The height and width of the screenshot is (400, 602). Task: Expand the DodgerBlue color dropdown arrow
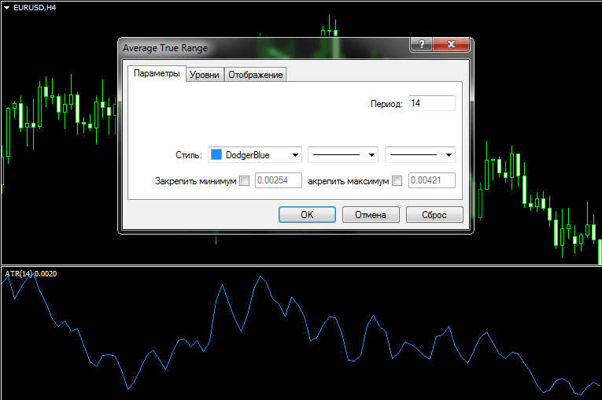point(295,155)
